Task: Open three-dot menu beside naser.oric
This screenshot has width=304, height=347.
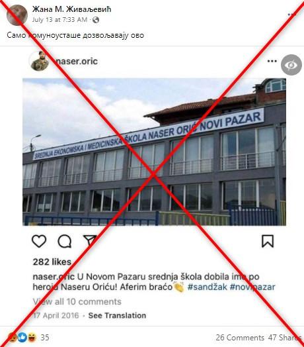Action: tap(272, 61)
